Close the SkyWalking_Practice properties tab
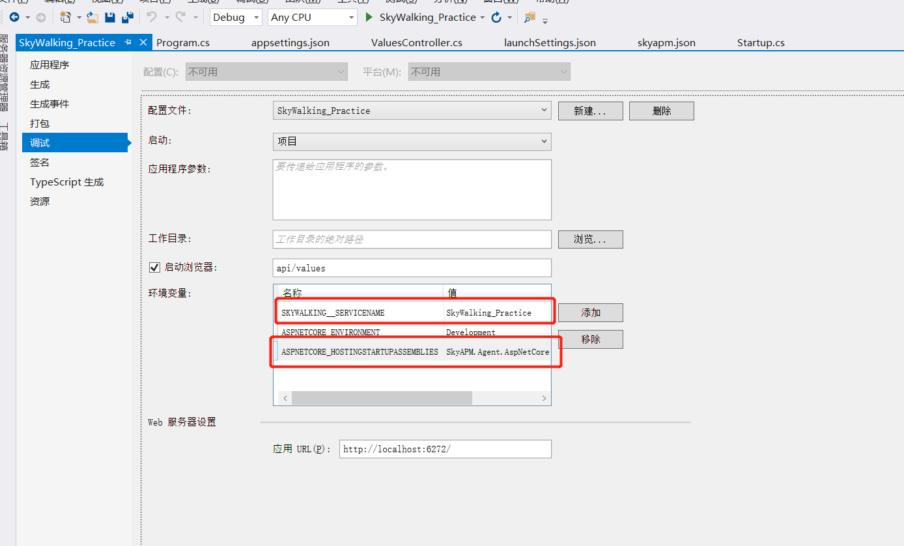The height and width of the screenshot is (546, 904). click(x=143, y=42)
